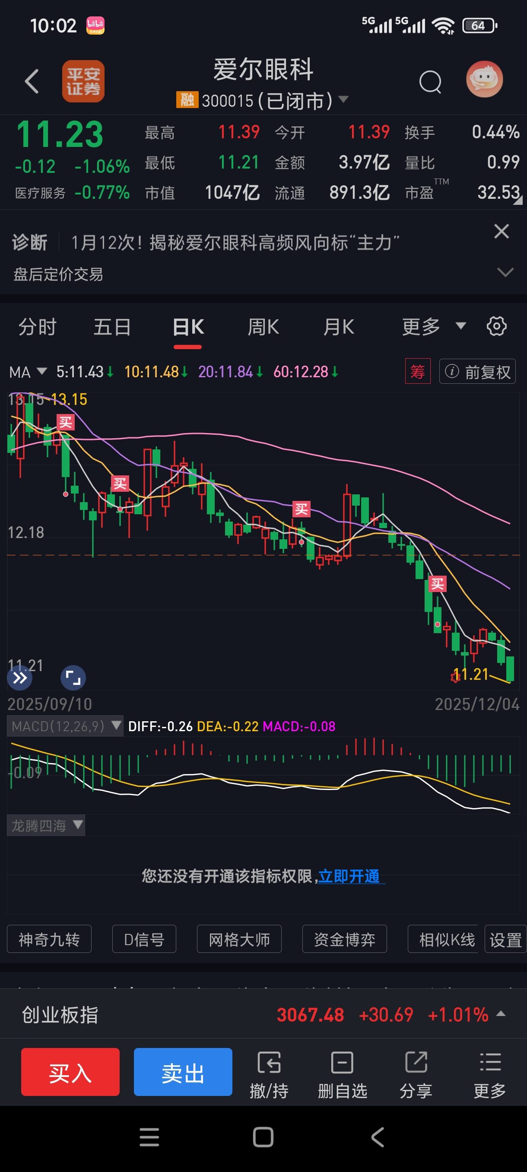The width and height of the screenshot is (527, 1172).
Task: Open the 更多 period dropdown
Action: pos(434,327)
